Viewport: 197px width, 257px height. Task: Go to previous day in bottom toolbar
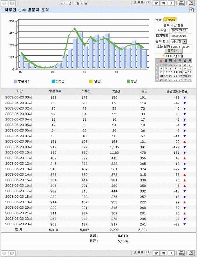(x=4, y=253)
